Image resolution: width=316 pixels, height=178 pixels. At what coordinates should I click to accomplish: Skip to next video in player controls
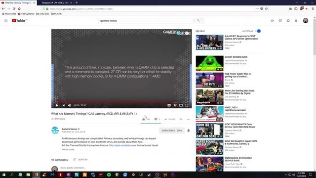click(64, 105)
